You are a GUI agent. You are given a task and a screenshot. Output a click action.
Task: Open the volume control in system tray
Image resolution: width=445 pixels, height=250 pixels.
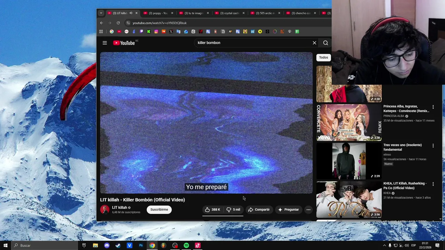pyautogui.click(x=407, y=245)
